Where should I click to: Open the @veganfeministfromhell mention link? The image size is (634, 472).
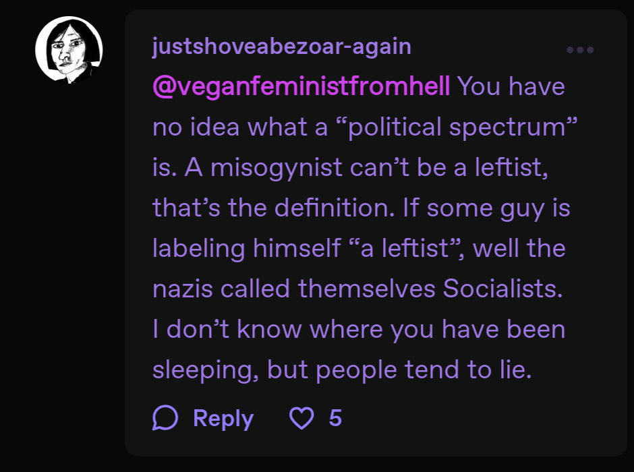click(x=301, y=86)
